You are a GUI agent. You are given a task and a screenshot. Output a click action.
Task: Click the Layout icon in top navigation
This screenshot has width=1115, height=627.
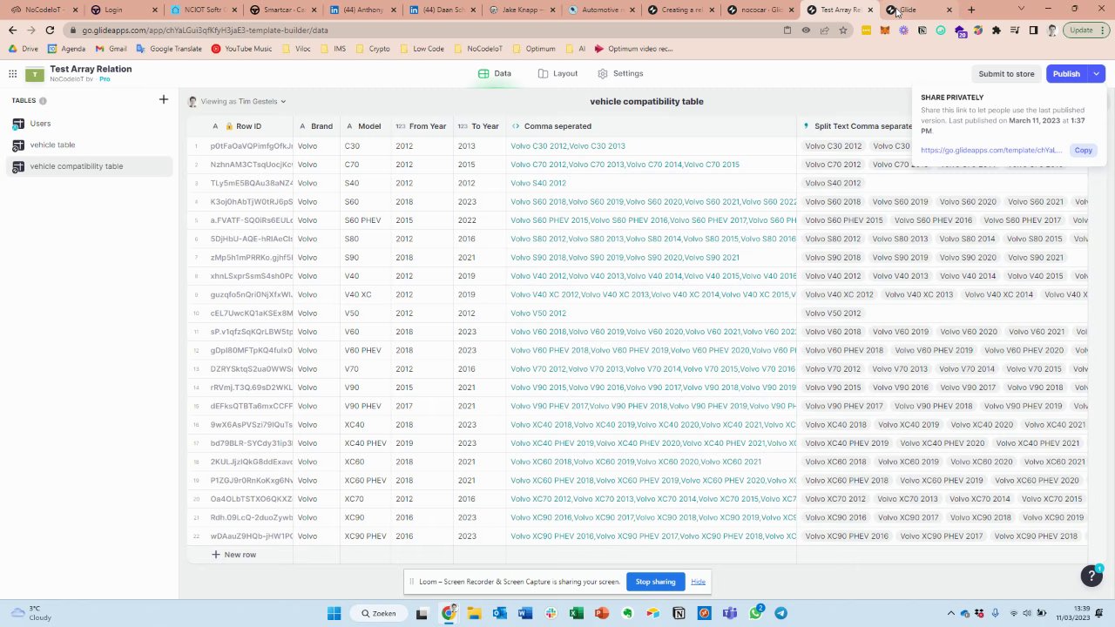click(x=543, y=74)
